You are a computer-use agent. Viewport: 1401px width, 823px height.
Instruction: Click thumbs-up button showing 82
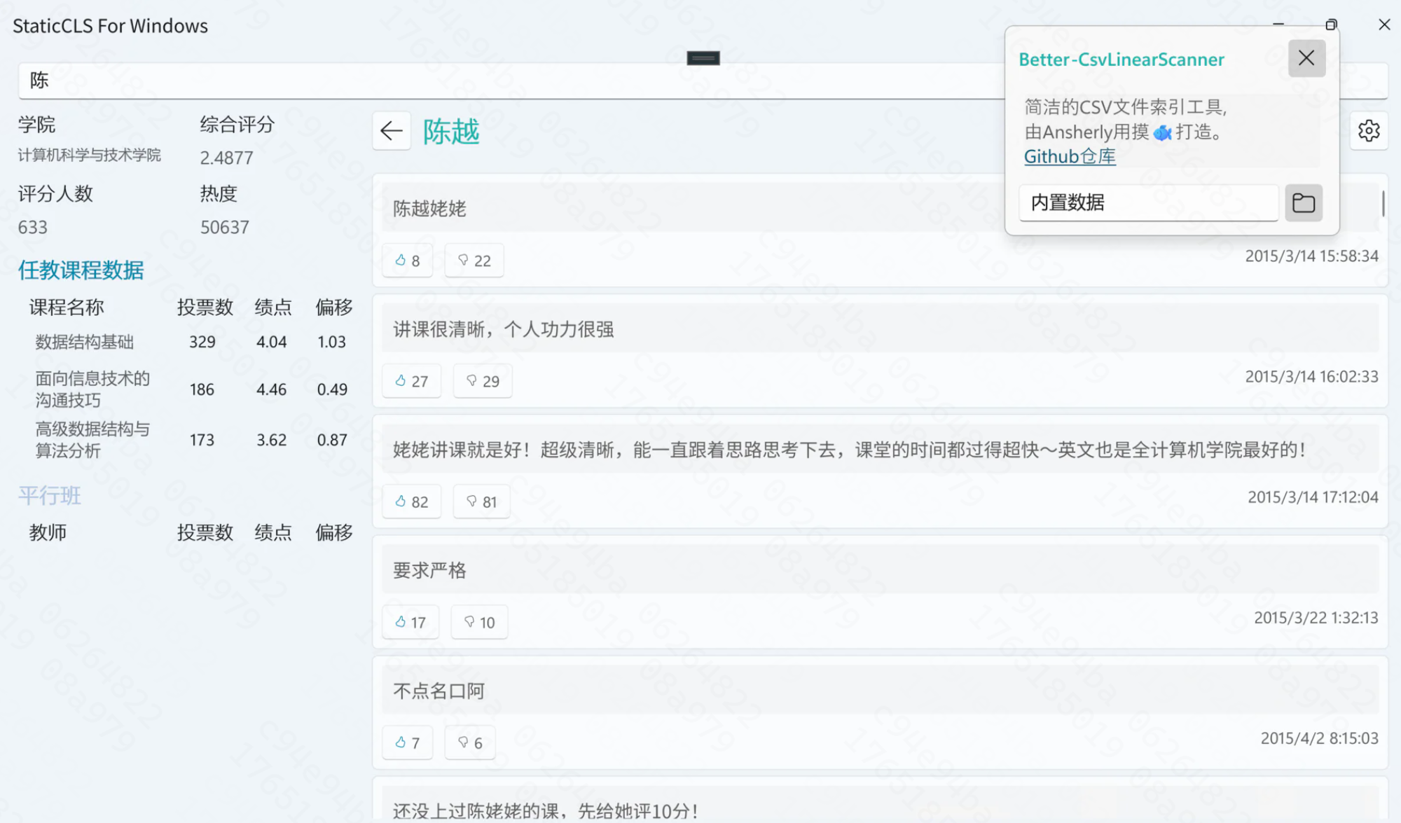(411, 502)
